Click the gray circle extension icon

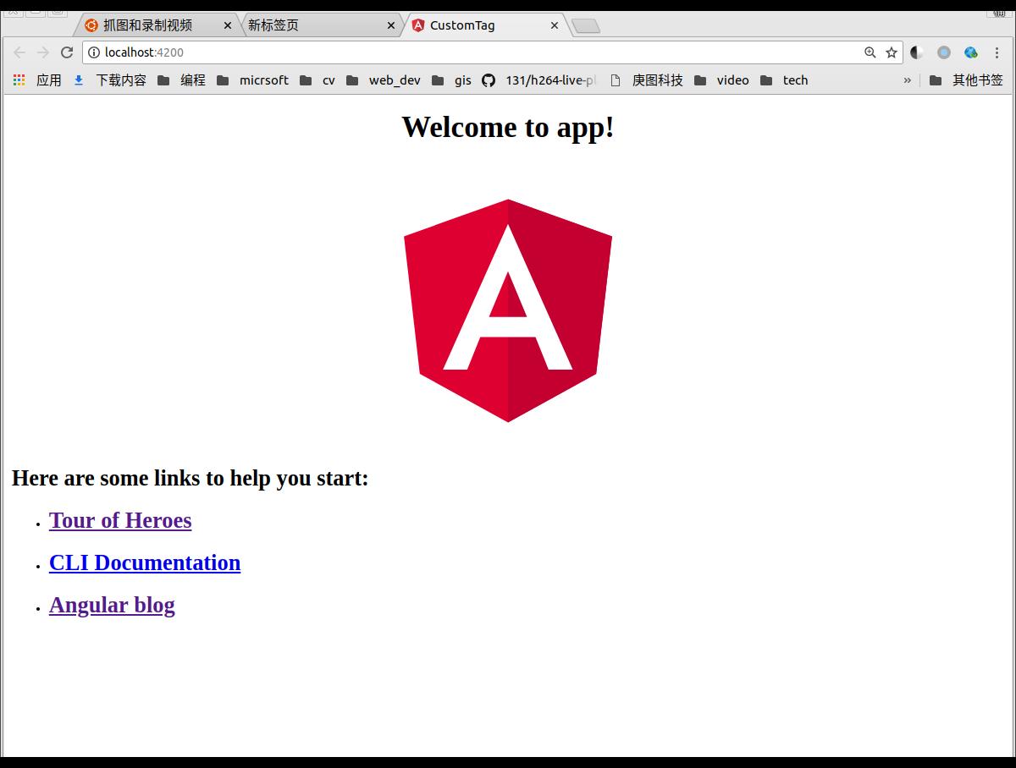[944, 52]
